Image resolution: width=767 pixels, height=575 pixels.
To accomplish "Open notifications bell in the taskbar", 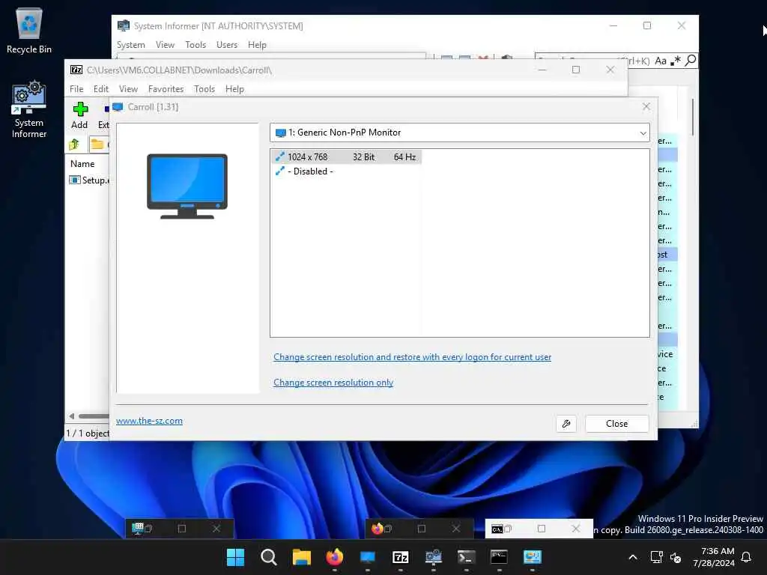I will coord(747,557).
